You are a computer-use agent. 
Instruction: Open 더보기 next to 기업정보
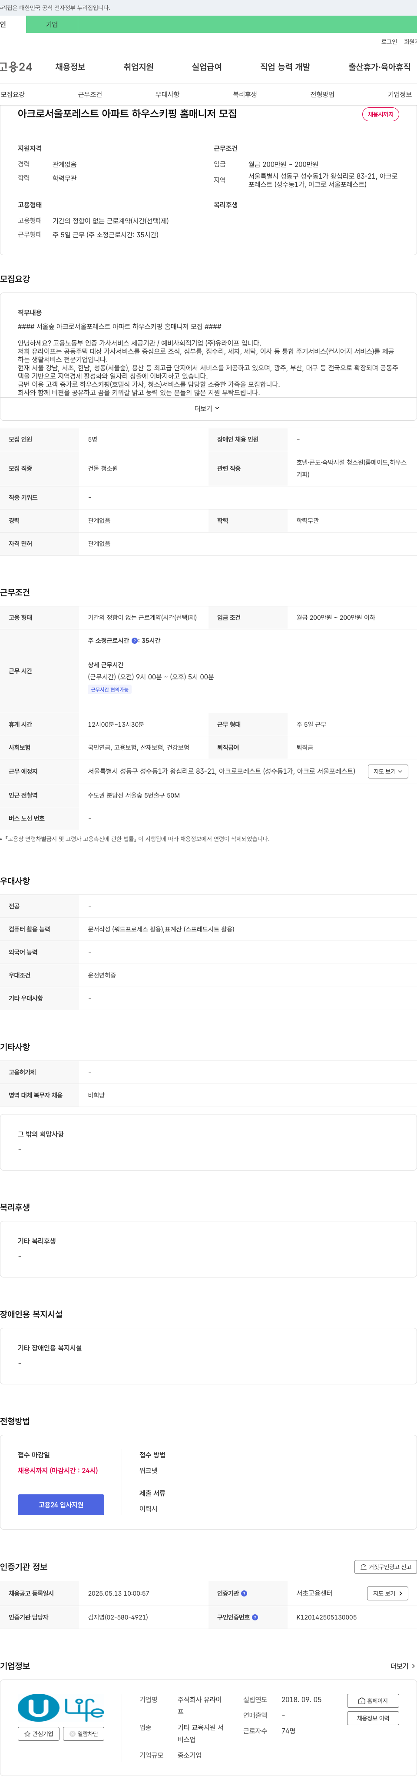click(403, 1666)
